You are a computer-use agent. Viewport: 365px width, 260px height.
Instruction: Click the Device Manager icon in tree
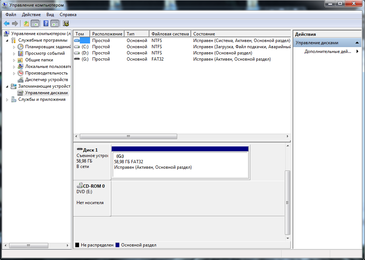click(x=21, y=80)
